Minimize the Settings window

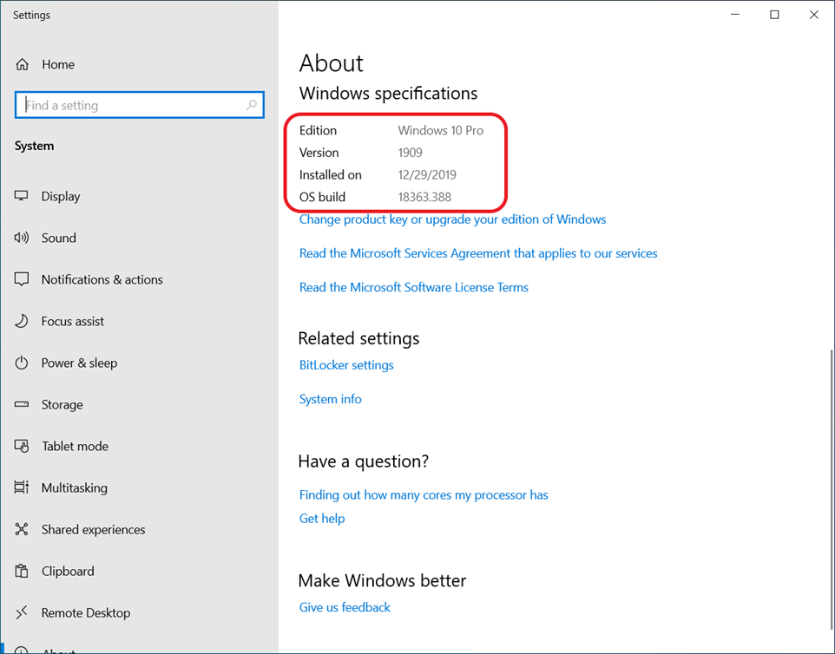(735, 15)
